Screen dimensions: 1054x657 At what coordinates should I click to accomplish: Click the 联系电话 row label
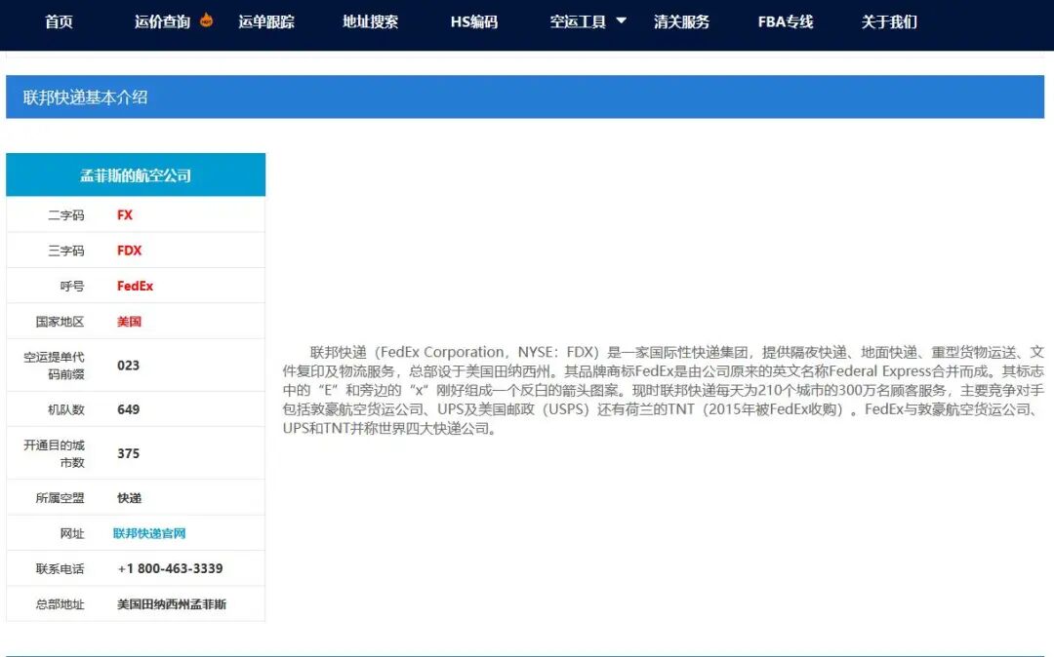[60, 569]
